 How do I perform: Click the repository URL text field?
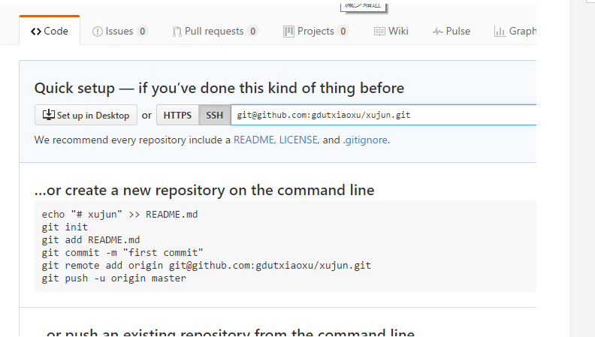383,116
